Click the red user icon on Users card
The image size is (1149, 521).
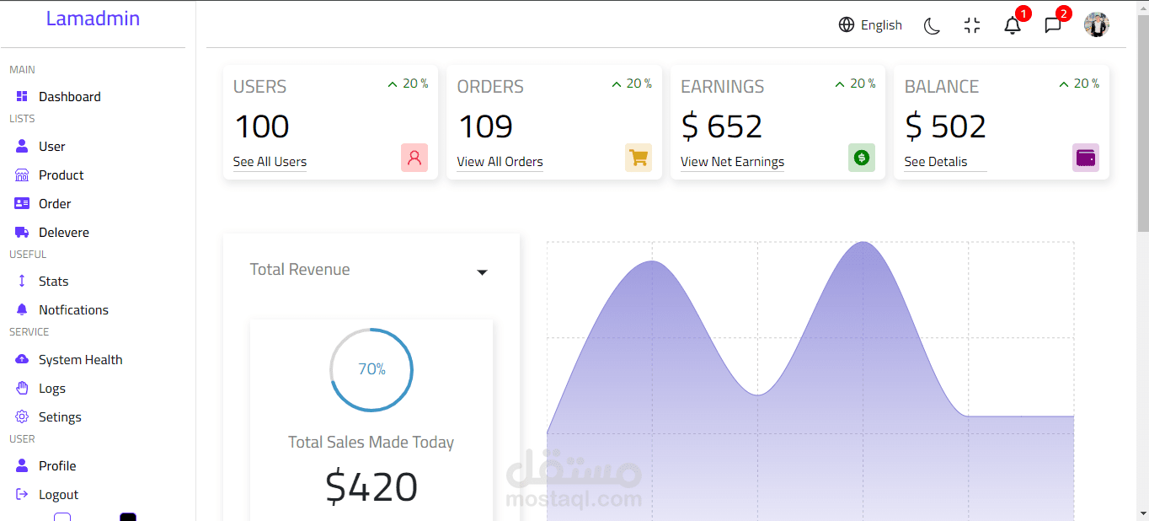tap(414, 158)
